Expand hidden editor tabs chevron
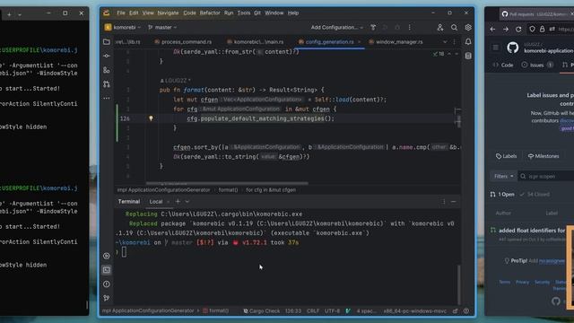The width and height of the screenshot is (574, 323). coord(445,42)
